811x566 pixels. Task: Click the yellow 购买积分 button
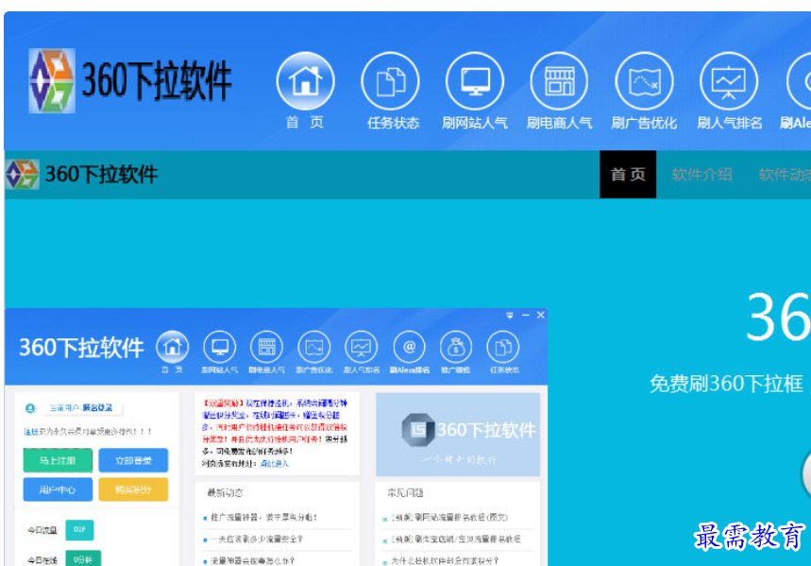(133, 489)
